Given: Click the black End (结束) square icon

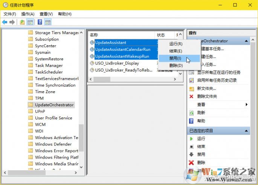Looking at the screenshot, I should [x=191, y=147].
